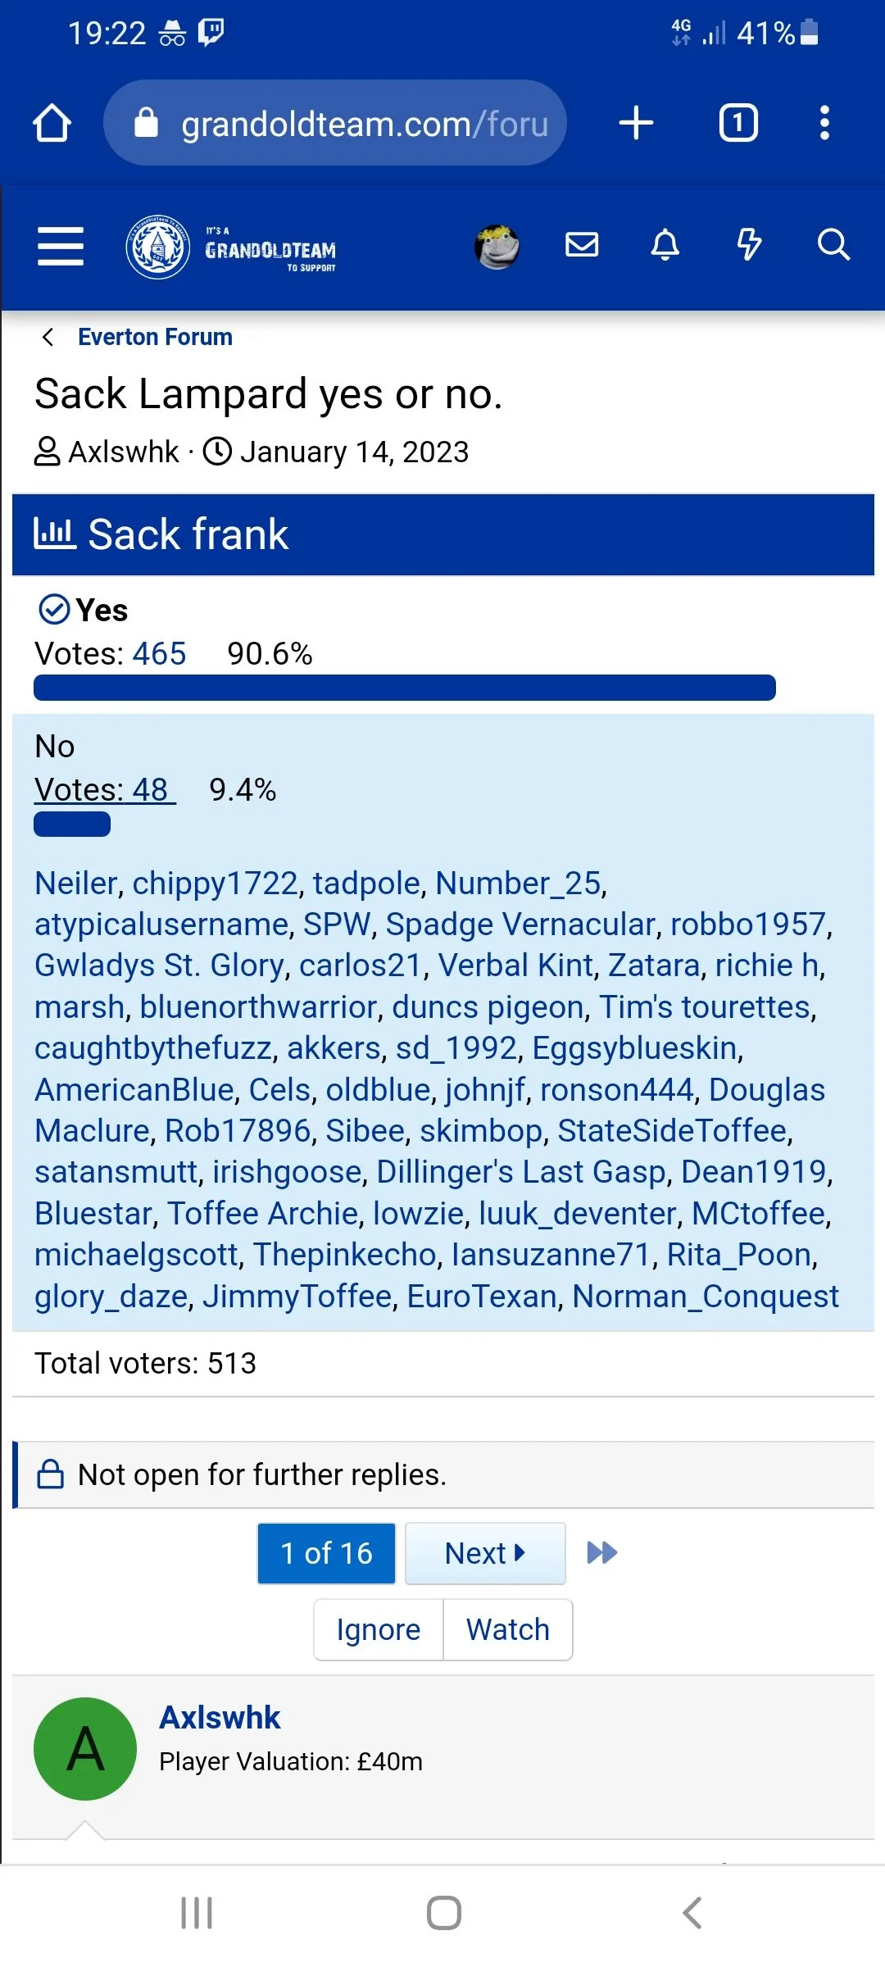
Task: Show the open tabs switcher
Action: (738, 124)
